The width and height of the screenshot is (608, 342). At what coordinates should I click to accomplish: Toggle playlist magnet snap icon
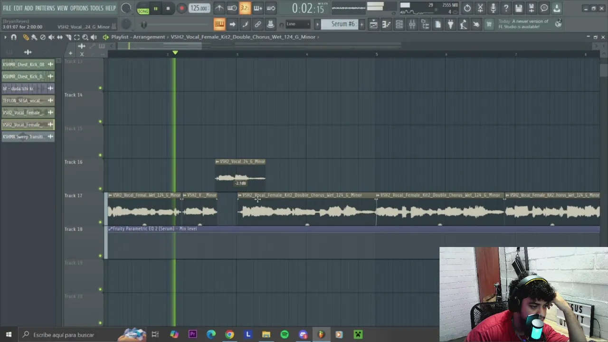[x=14, y=37]
